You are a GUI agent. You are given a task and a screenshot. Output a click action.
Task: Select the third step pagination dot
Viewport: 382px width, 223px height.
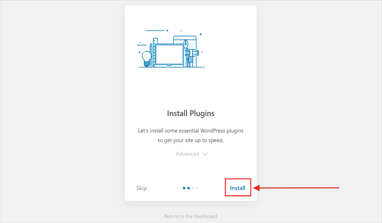pos(193,188)
